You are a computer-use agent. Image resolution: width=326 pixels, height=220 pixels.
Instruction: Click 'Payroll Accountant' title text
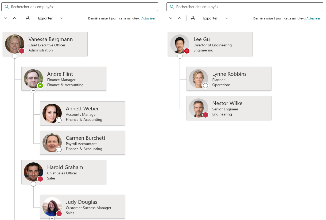coord(81,144)
